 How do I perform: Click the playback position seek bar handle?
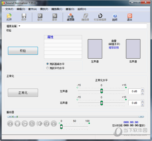tap(15, 117)
